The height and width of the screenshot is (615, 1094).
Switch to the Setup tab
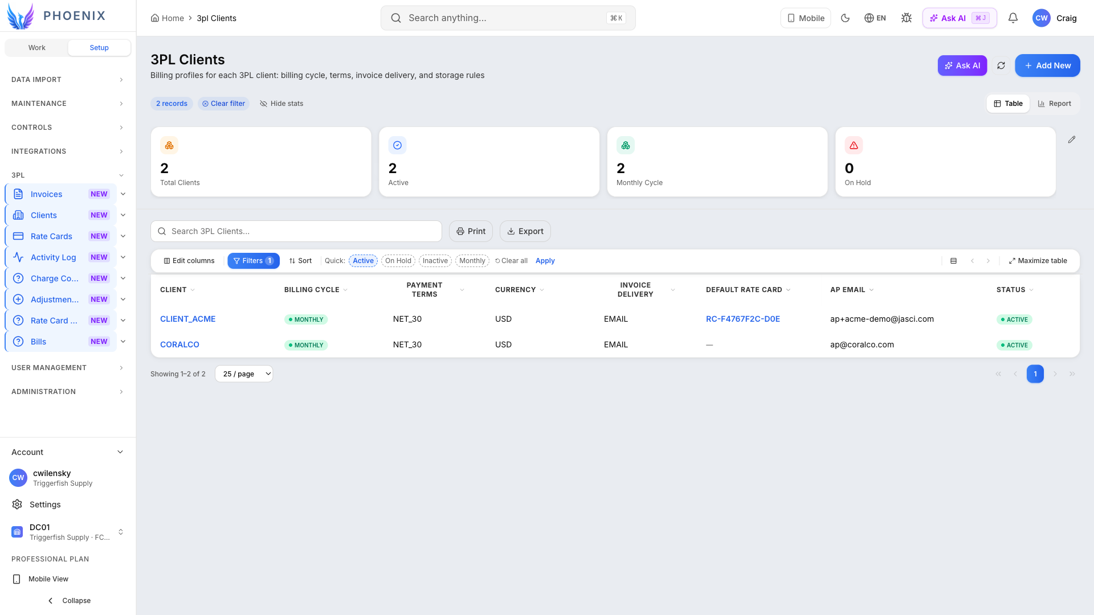(x=99, y=48)
